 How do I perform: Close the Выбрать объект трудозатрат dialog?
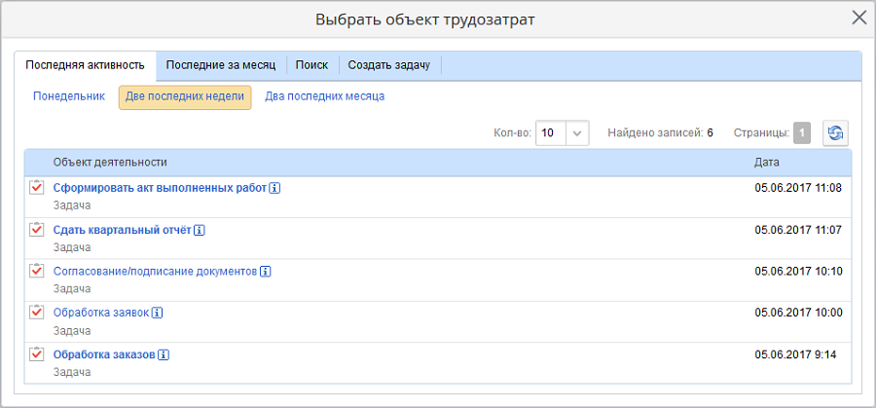[858, 18]
